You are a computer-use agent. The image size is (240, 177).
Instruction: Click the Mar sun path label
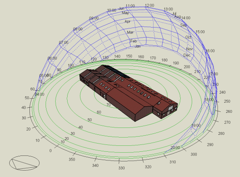(x=130, y=32)
